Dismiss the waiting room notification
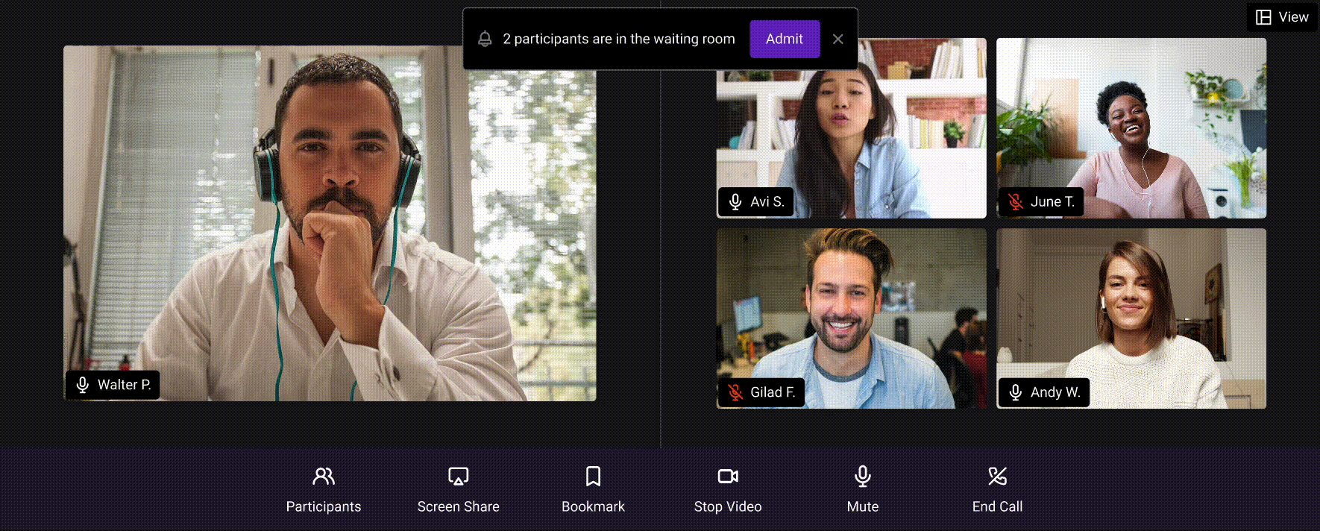Image resolution: width=1320 pixels, height=531 pixels. coord(838,39)
